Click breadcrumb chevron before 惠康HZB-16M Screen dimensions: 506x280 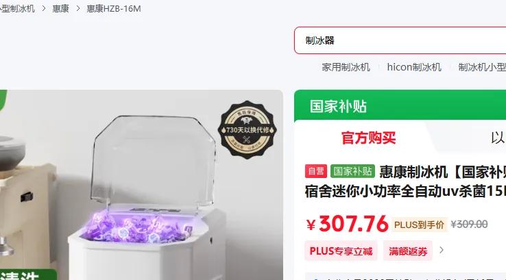click(x=77, y=8)
